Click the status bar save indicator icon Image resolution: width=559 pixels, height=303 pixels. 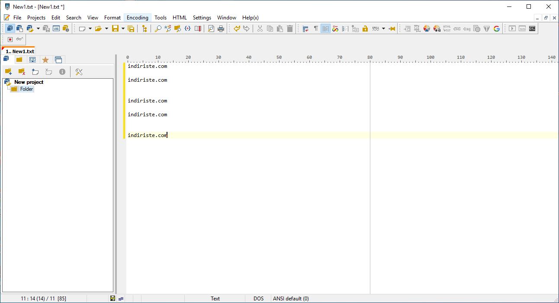(x=113, y=299)
